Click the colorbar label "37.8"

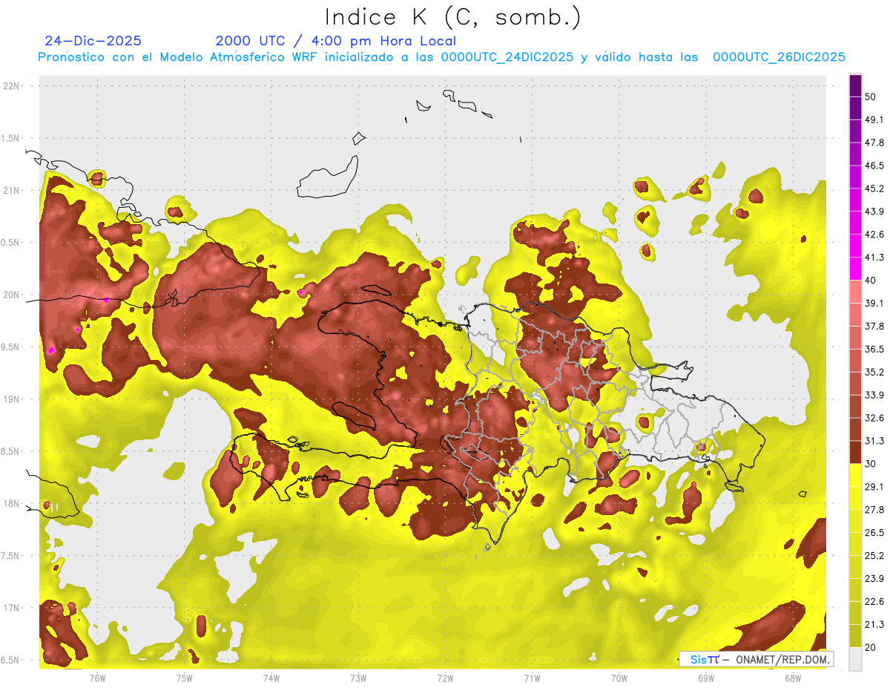[874, 326]
